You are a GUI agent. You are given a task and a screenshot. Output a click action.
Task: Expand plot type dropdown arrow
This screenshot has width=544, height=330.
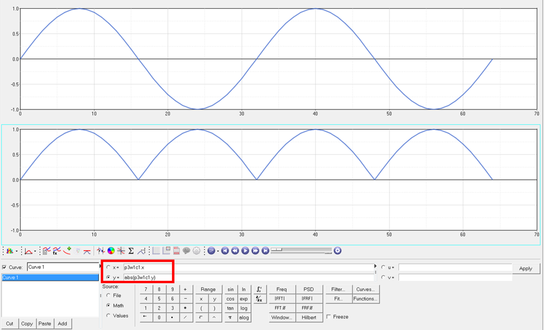[16, 251]
